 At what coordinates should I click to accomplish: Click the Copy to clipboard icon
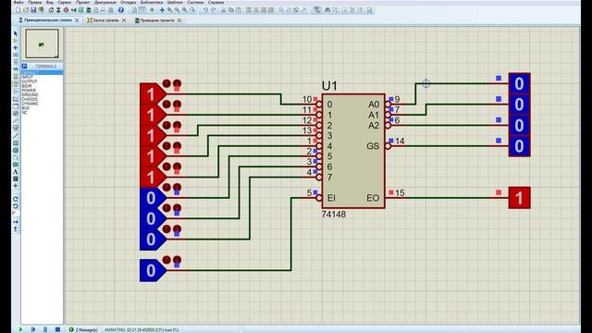(231, 10)
